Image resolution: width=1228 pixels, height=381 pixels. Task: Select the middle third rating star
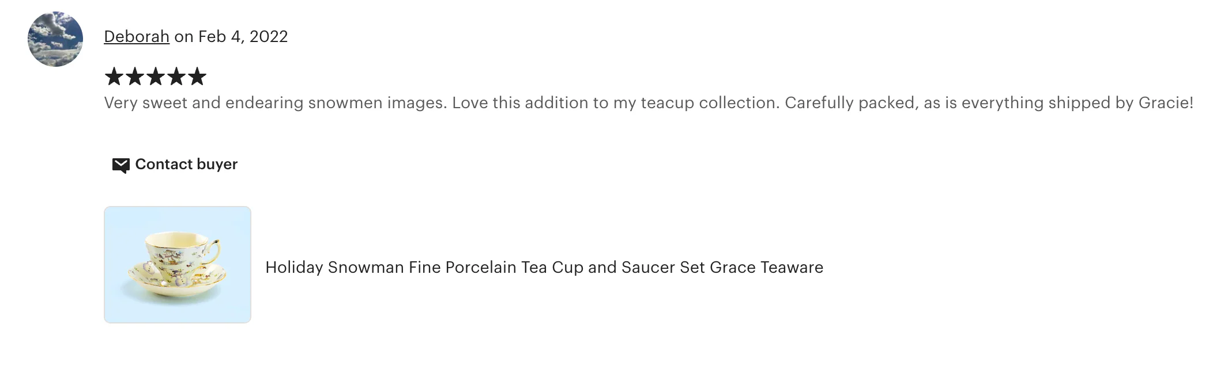[156, 77]
